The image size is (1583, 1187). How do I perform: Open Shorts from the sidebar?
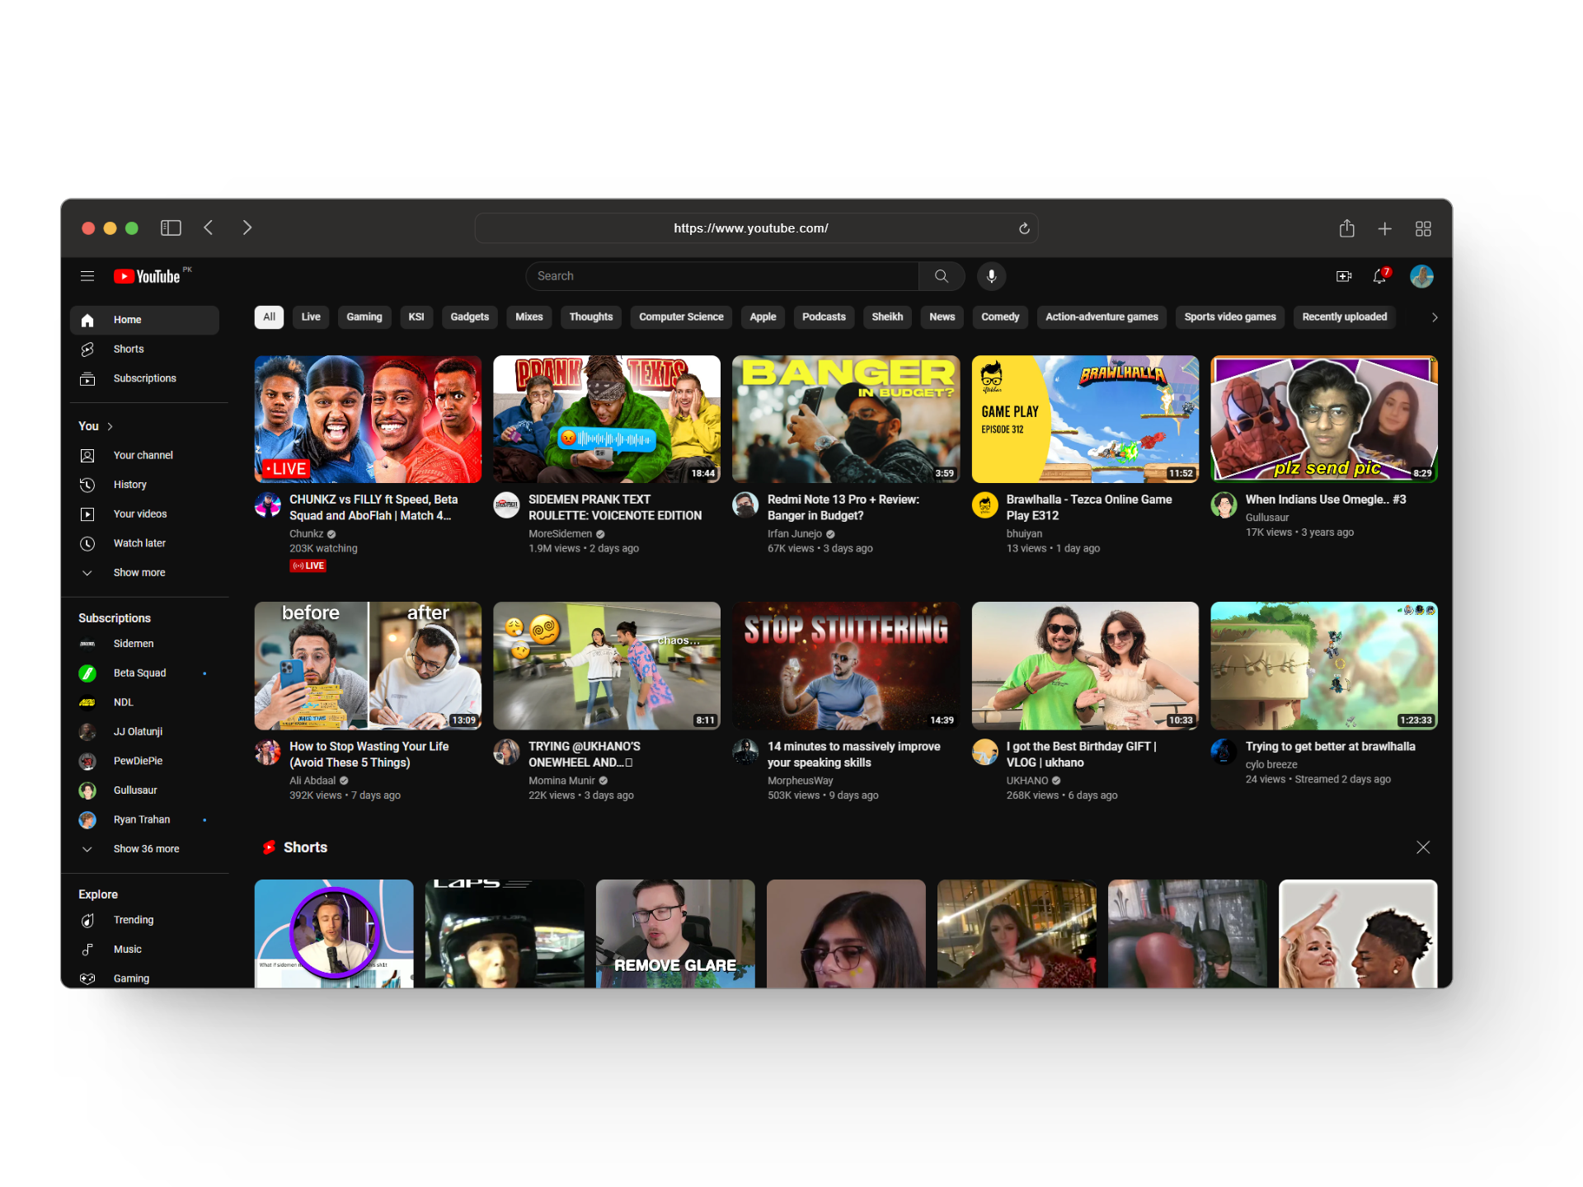(x=128, y=350)
